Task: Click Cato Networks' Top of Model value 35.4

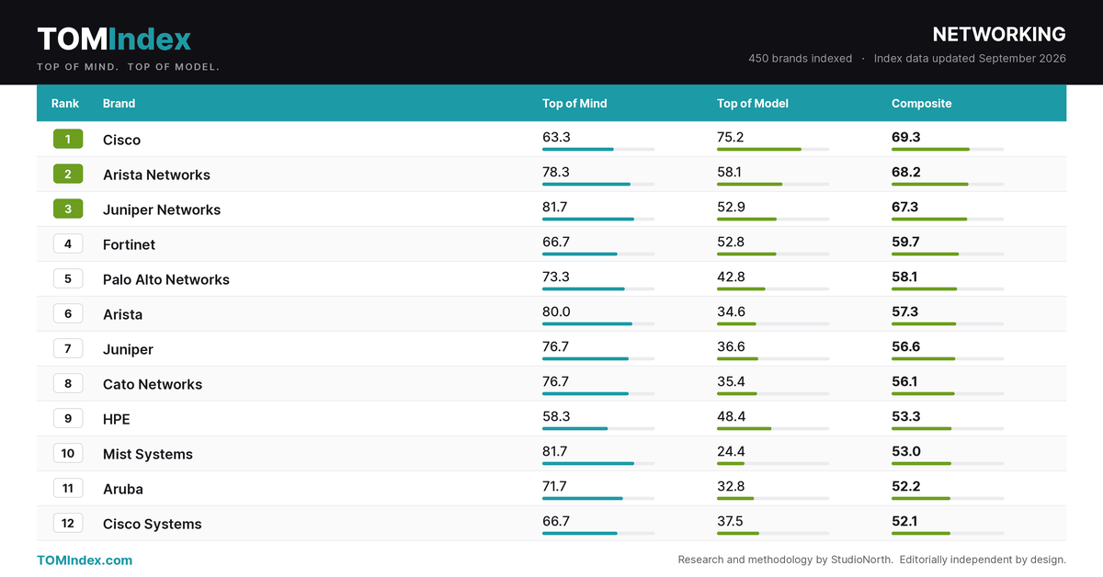Action: click(x=731, y=381)
